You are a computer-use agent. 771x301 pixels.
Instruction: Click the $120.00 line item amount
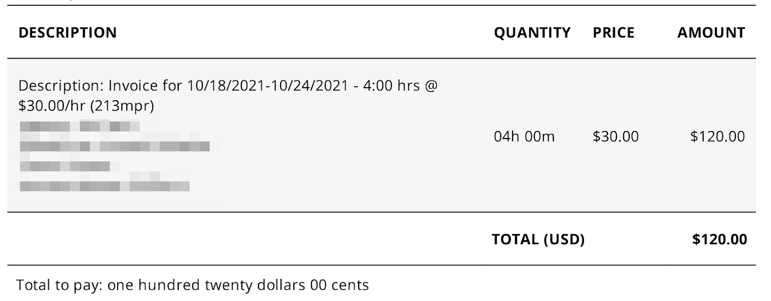[x=718, y=137]
